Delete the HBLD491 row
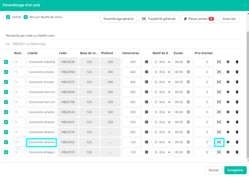 tap(237, 122)
